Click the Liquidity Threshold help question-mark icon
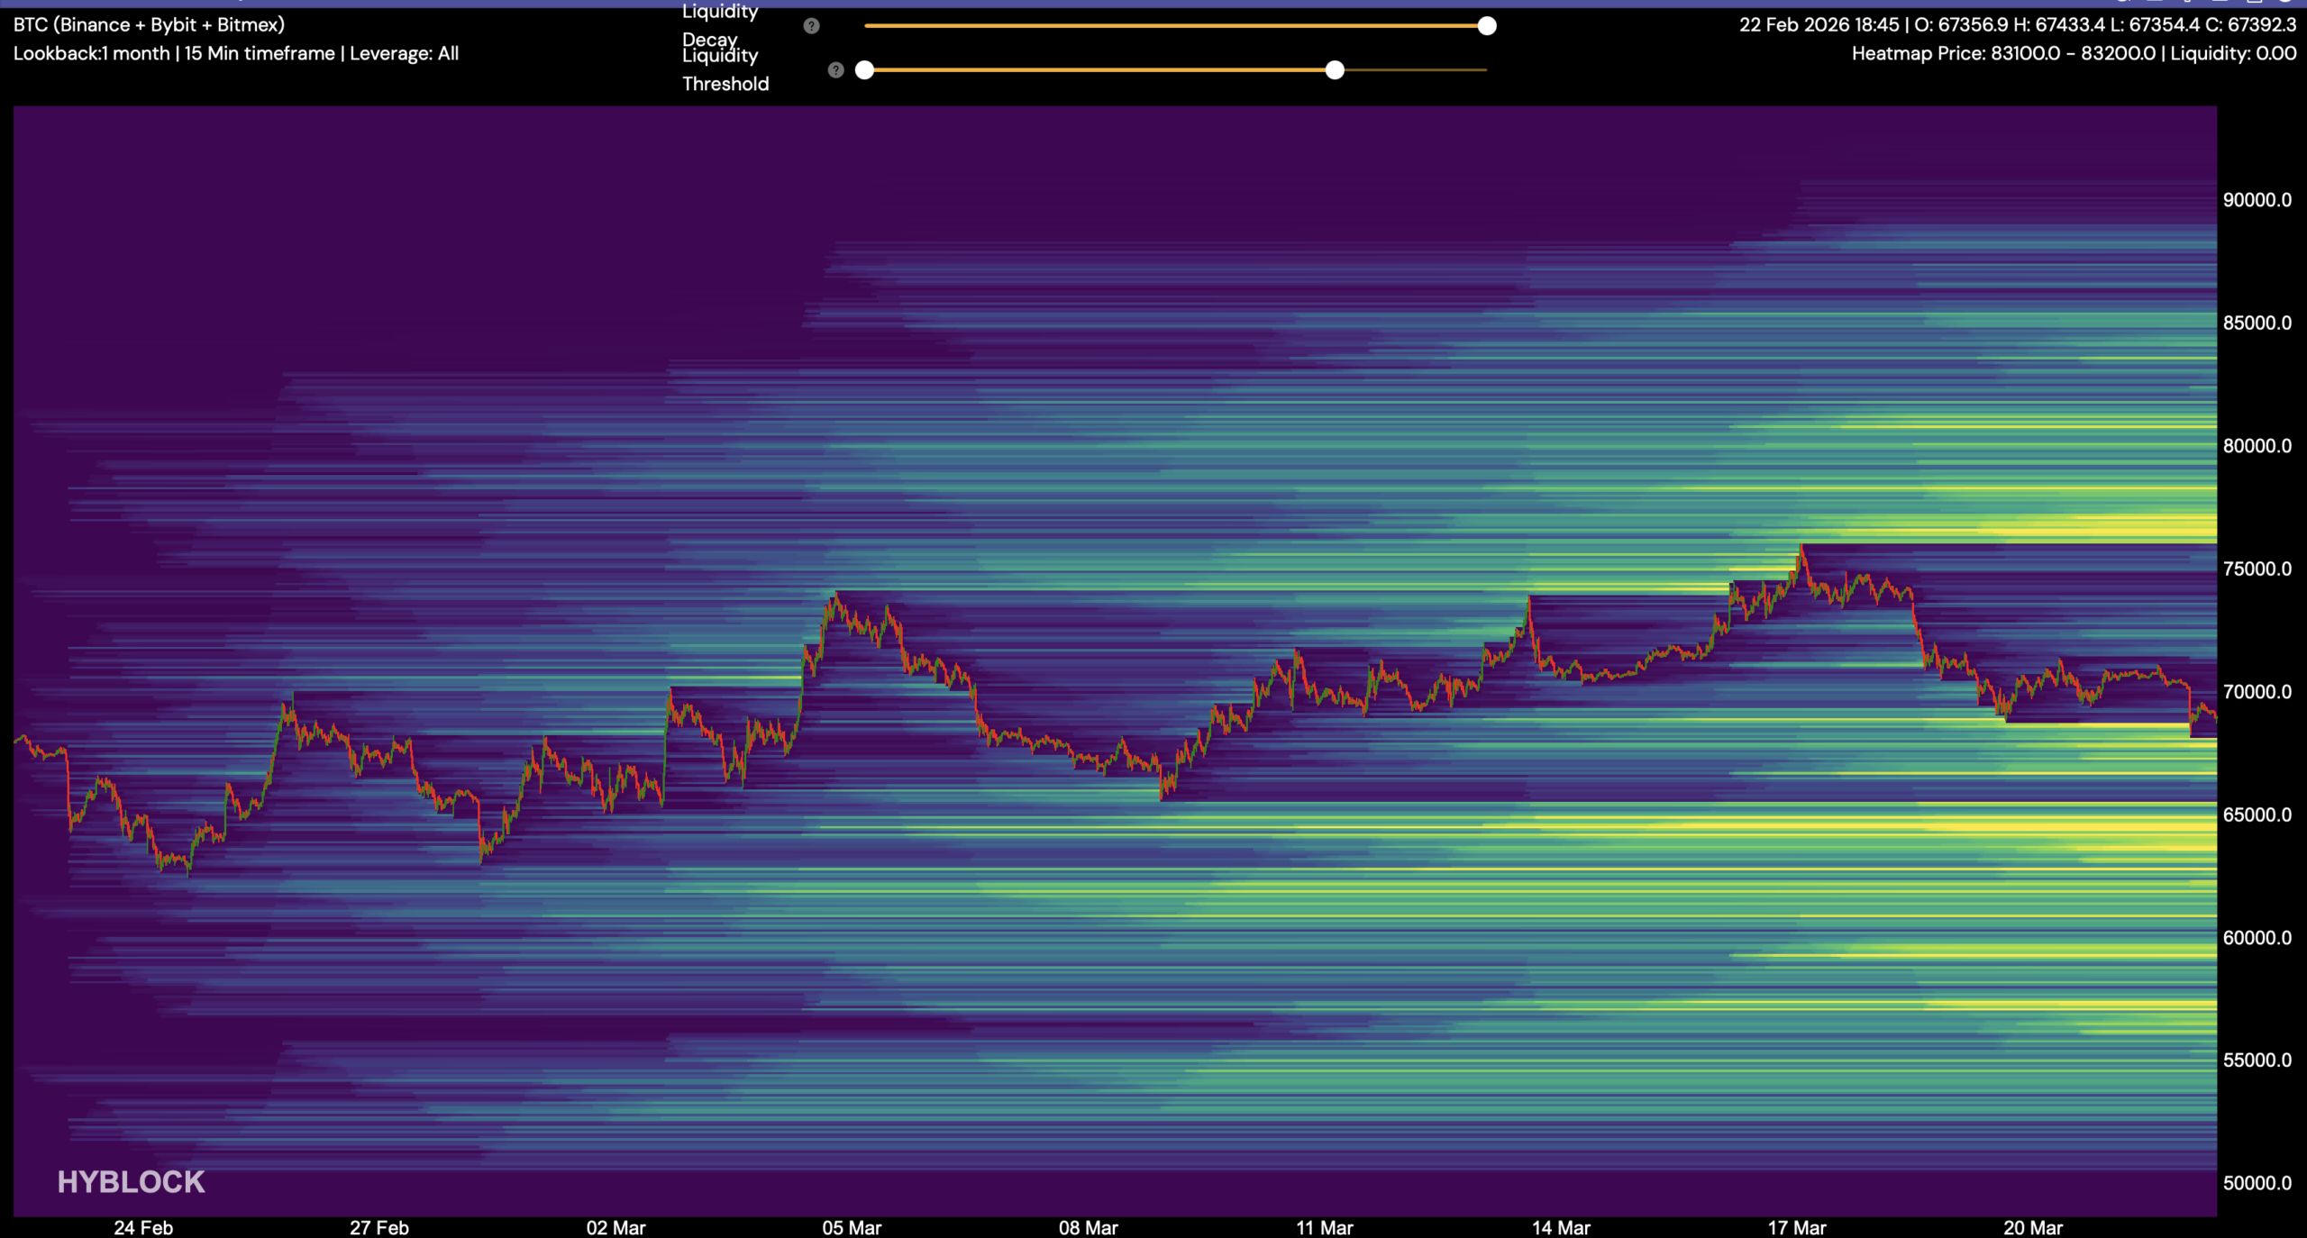 coord(835,70)
